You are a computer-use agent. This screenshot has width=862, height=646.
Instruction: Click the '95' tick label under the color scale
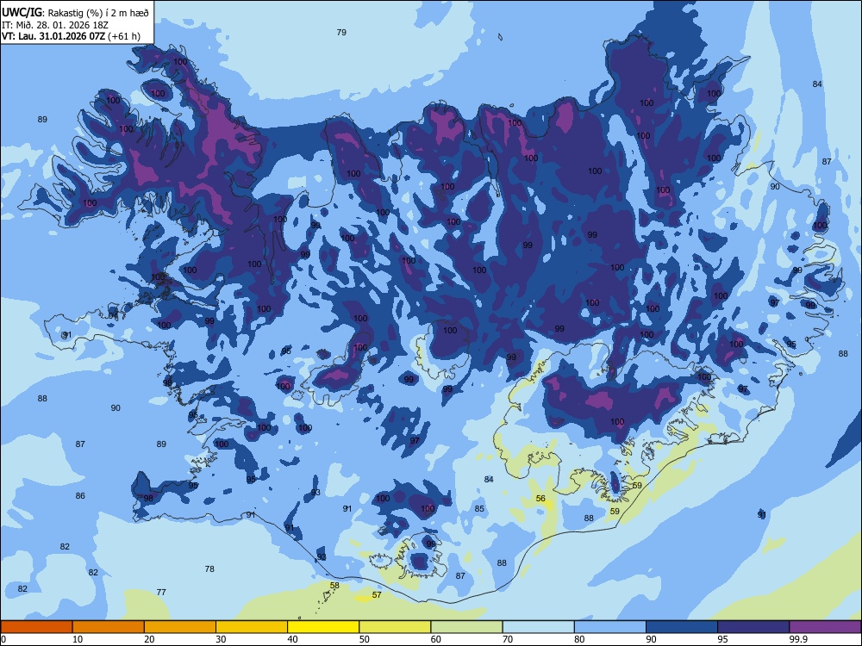point(722,639)
